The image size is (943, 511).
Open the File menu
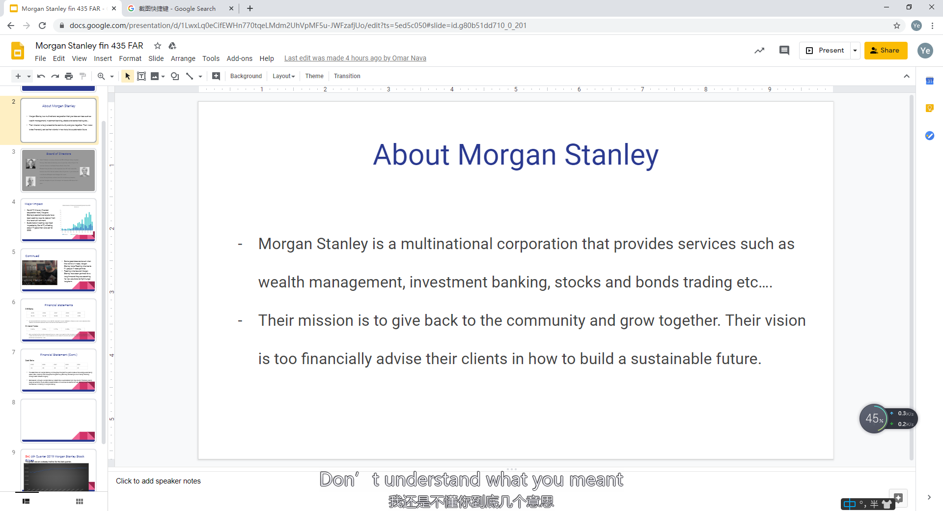coord(40,58)
